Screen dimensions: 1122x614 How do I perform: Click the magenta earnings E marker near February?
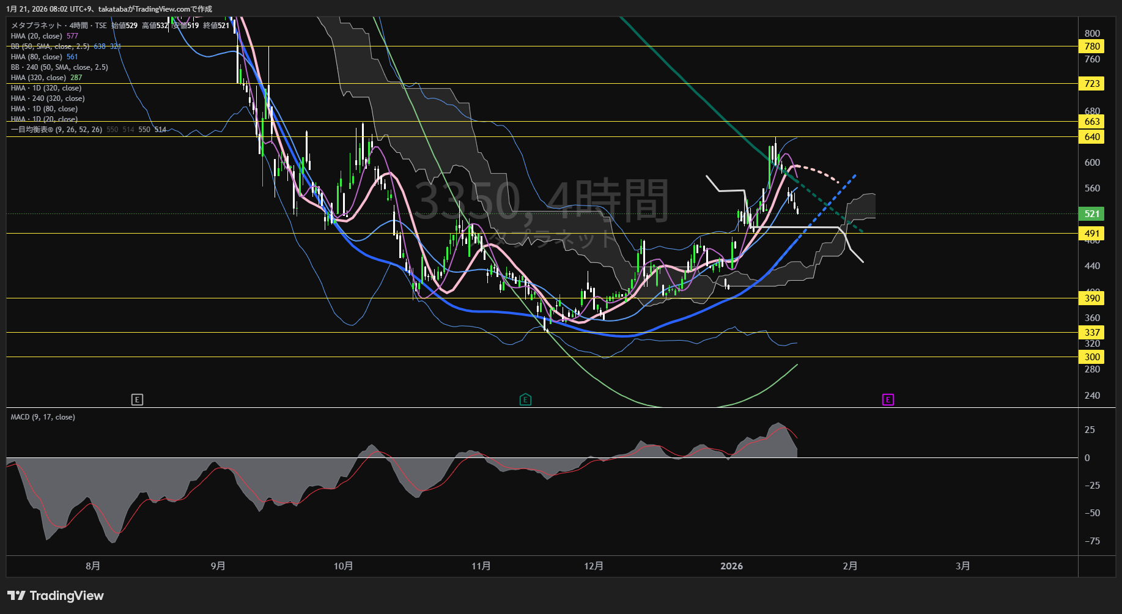click(888, 400)
